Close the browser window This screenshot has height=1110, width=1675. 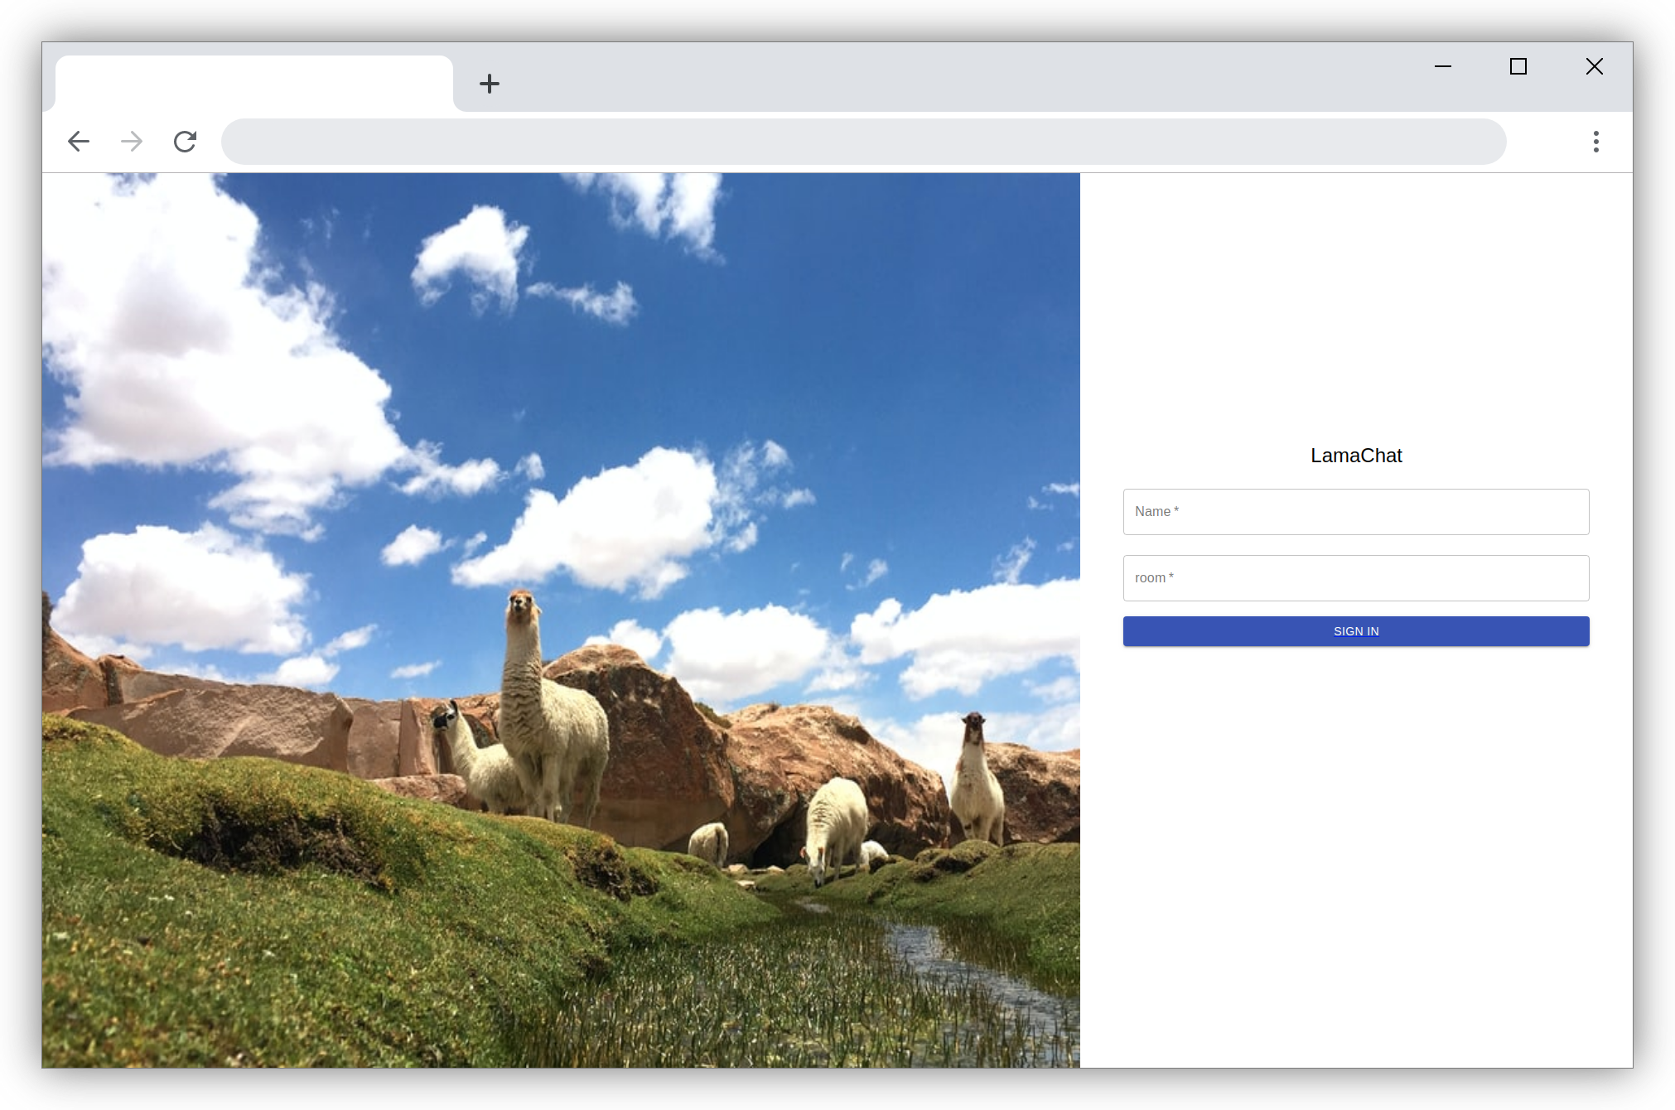(x=1595, y=66)
